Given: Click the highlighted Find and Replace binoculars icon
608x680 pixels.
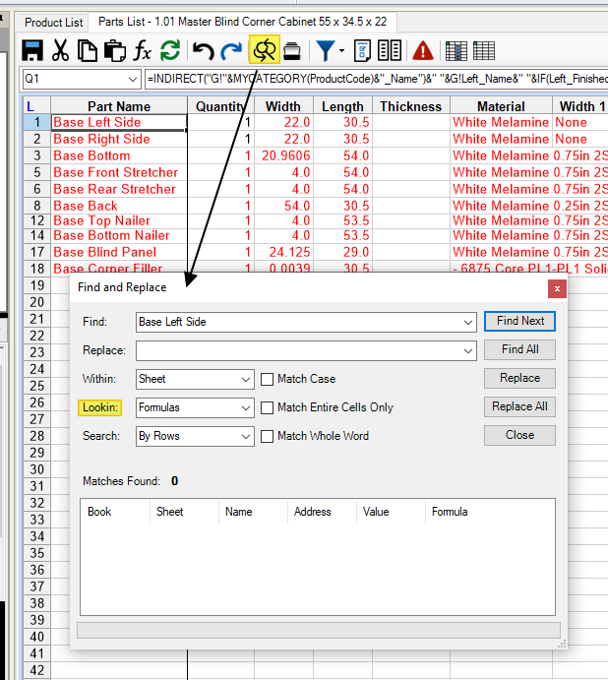Looking at the screenshot, I should pos(264,50).
